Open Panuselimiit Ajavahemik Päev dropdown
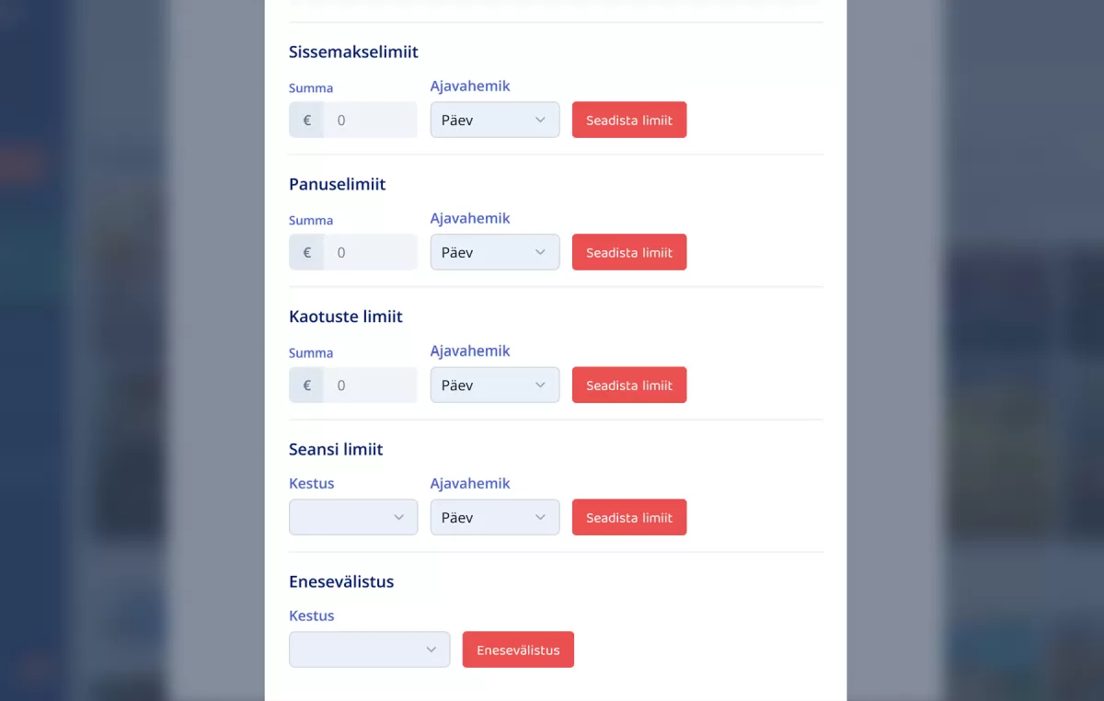The height and width of the screenshot is (701, 1104). (x=495, y=252)
